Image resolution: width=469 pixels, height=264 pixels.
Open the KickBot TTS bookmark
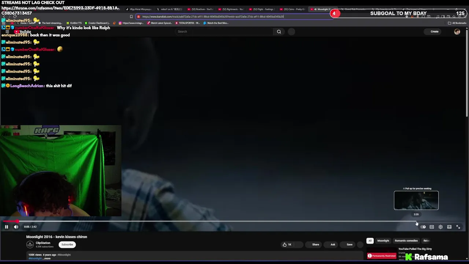74,23
